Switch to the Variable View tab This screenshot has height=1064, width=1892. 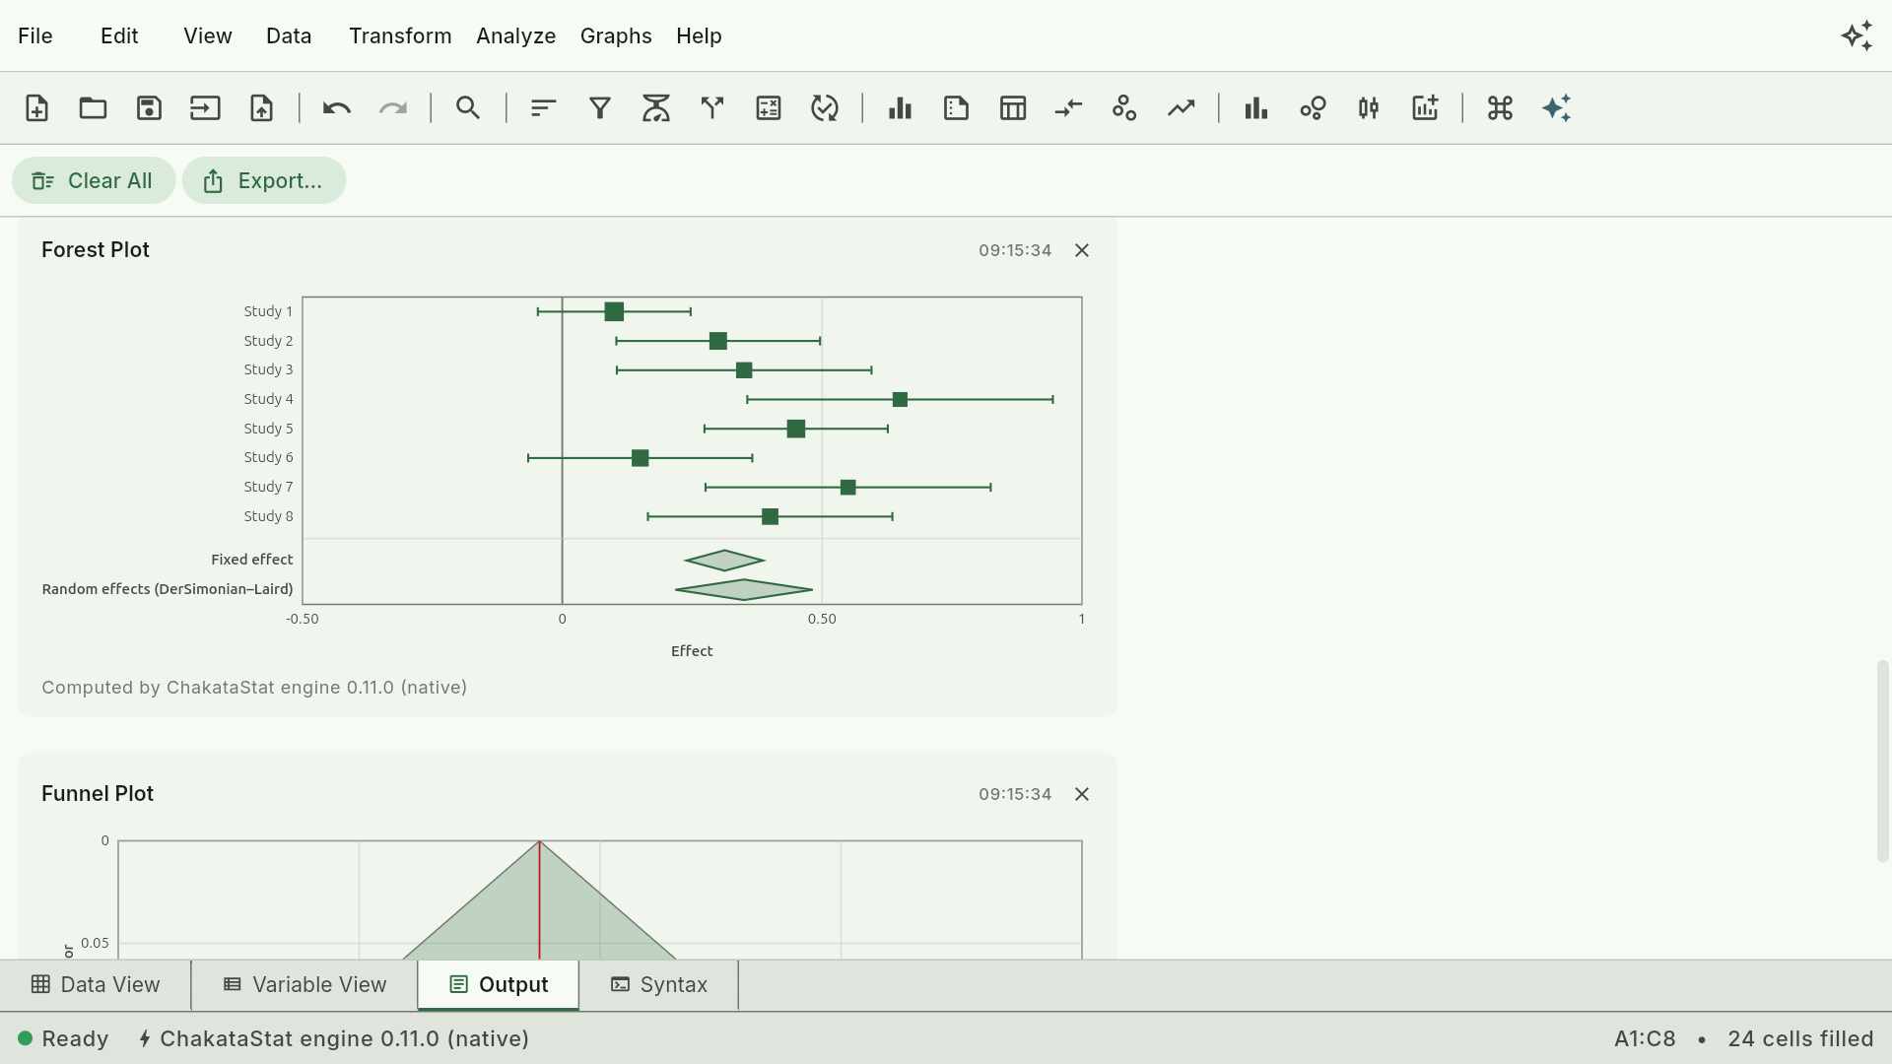click(x=304, y=985)
